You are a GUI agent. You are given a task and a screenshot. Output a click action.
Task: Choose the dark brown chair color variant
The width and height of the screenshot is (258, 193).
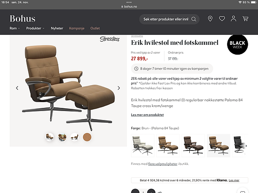pyautogui.click(x=193, y=146)
